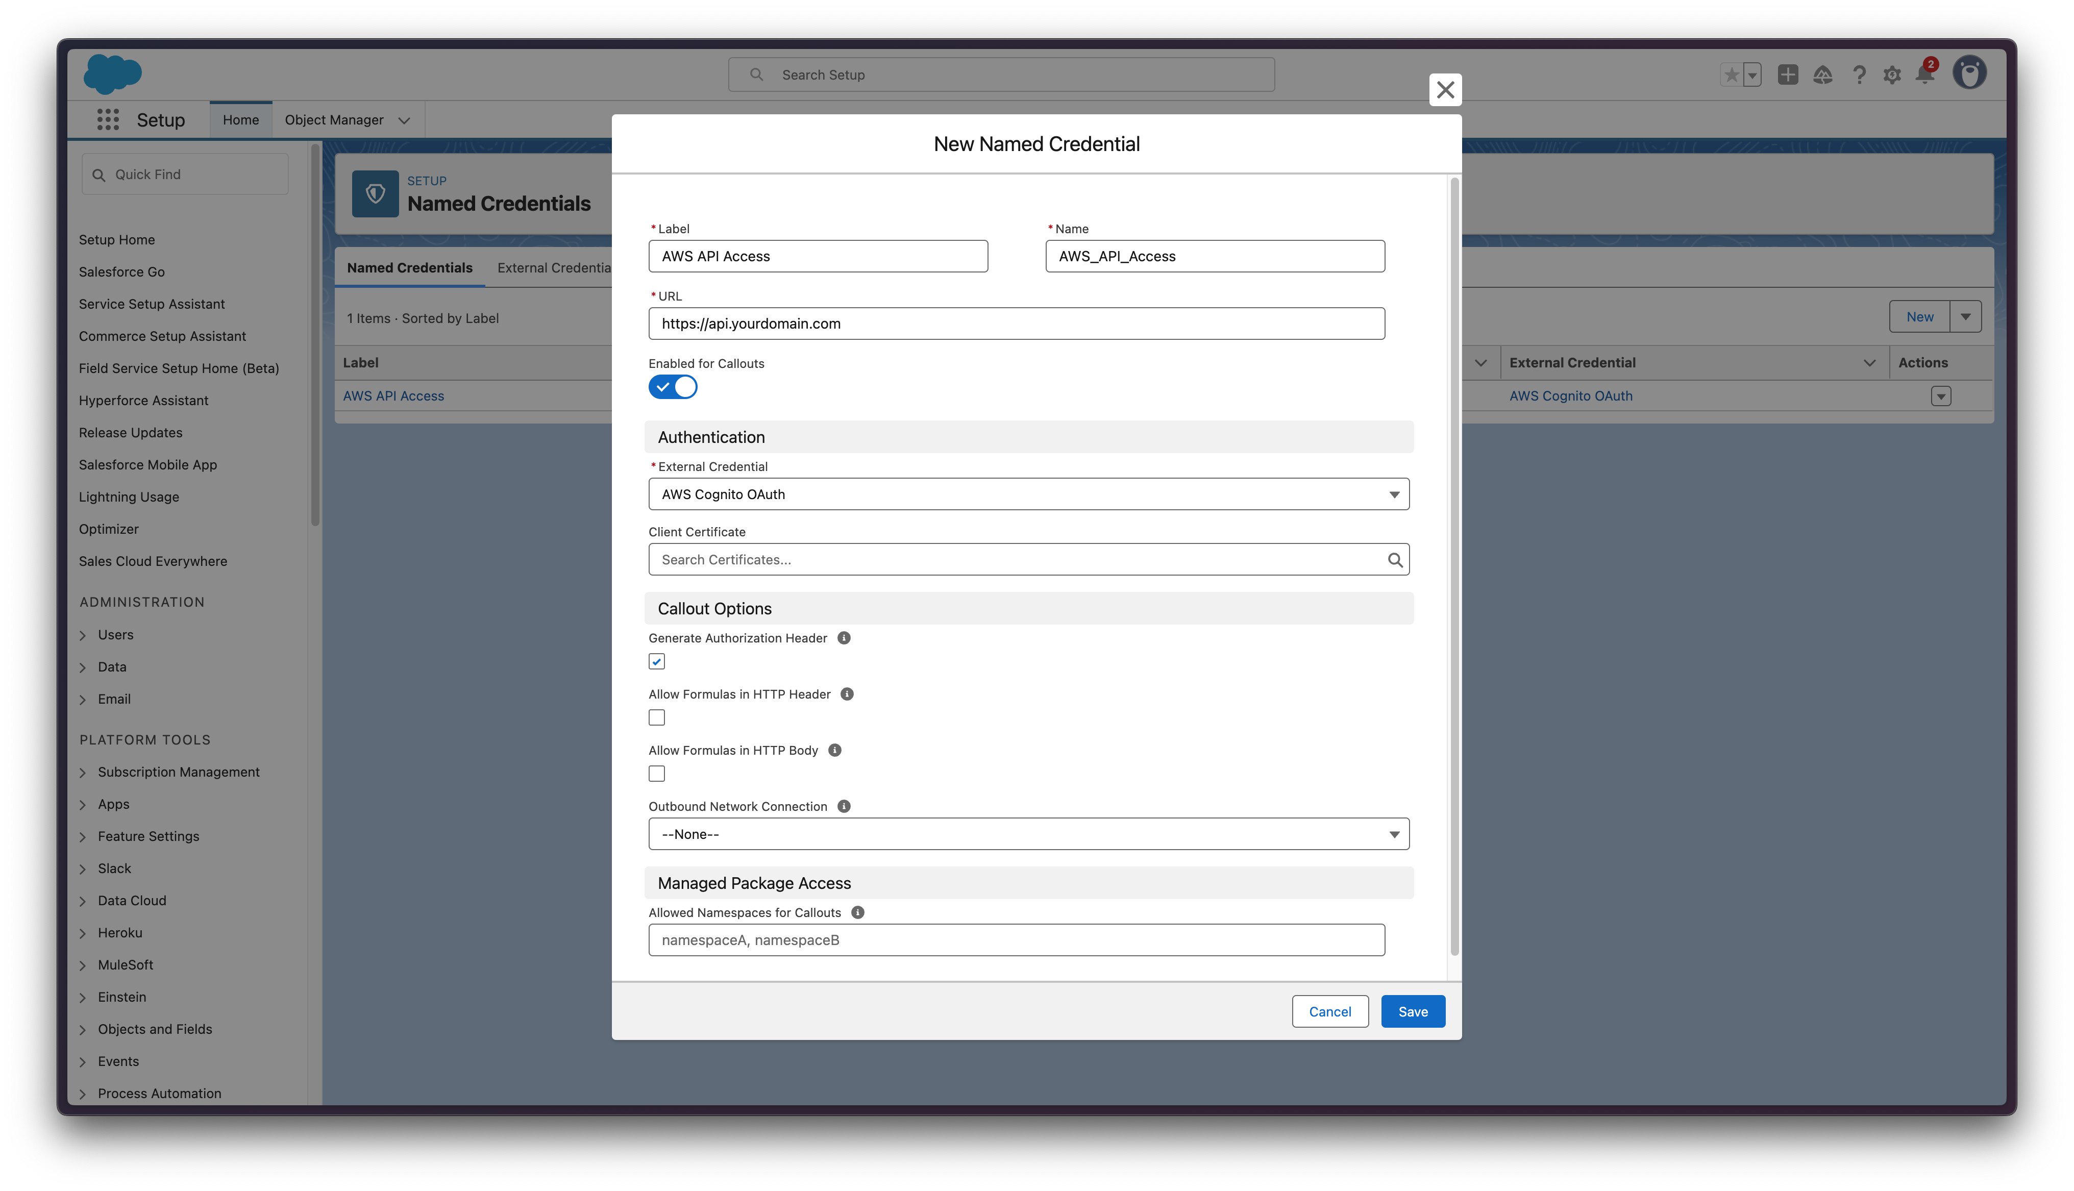Show info for Allow Formulas in HTTP Header
The image size is (2074, 1191).
click(x=847, y=693)
